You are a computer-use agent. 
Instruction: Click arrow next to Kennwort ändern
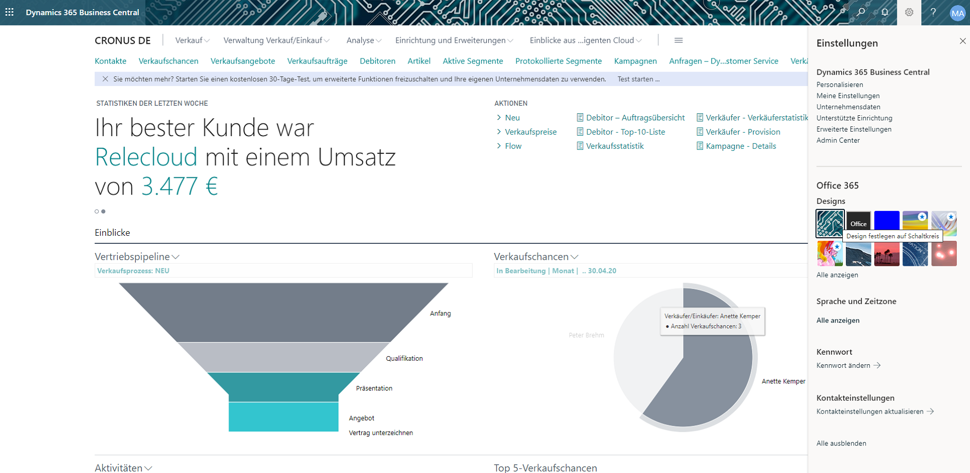click(x=877, y=365)
